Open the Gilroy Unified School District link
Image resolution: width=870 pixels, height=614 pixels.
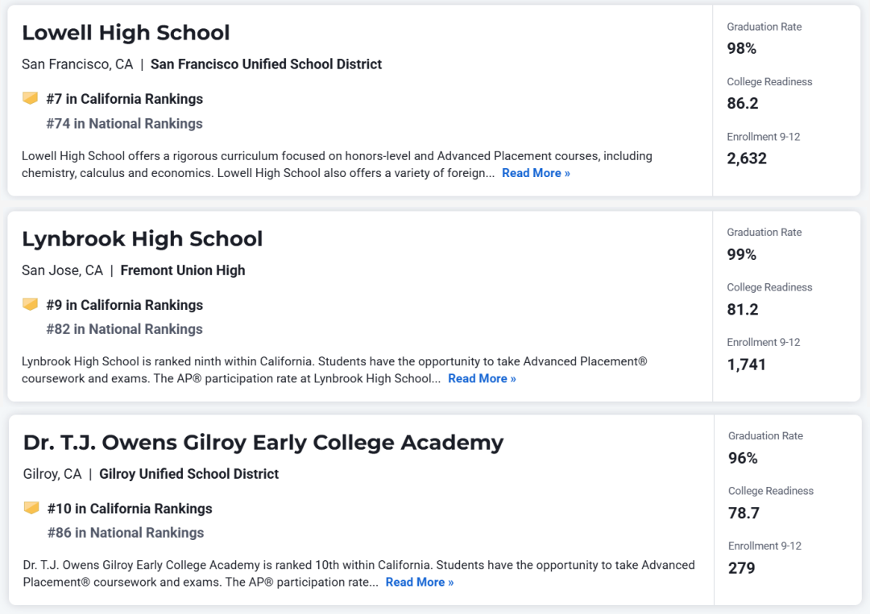188,474
